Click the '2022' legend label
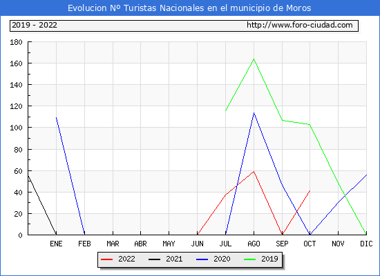The width and height of the screenshot is (380, 276). pos(126,259)
